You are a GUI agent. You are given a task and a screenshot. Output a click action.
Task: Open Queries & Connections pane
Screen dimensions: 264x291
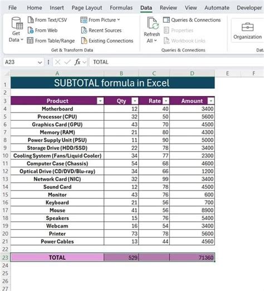click(x=192, y=19)
